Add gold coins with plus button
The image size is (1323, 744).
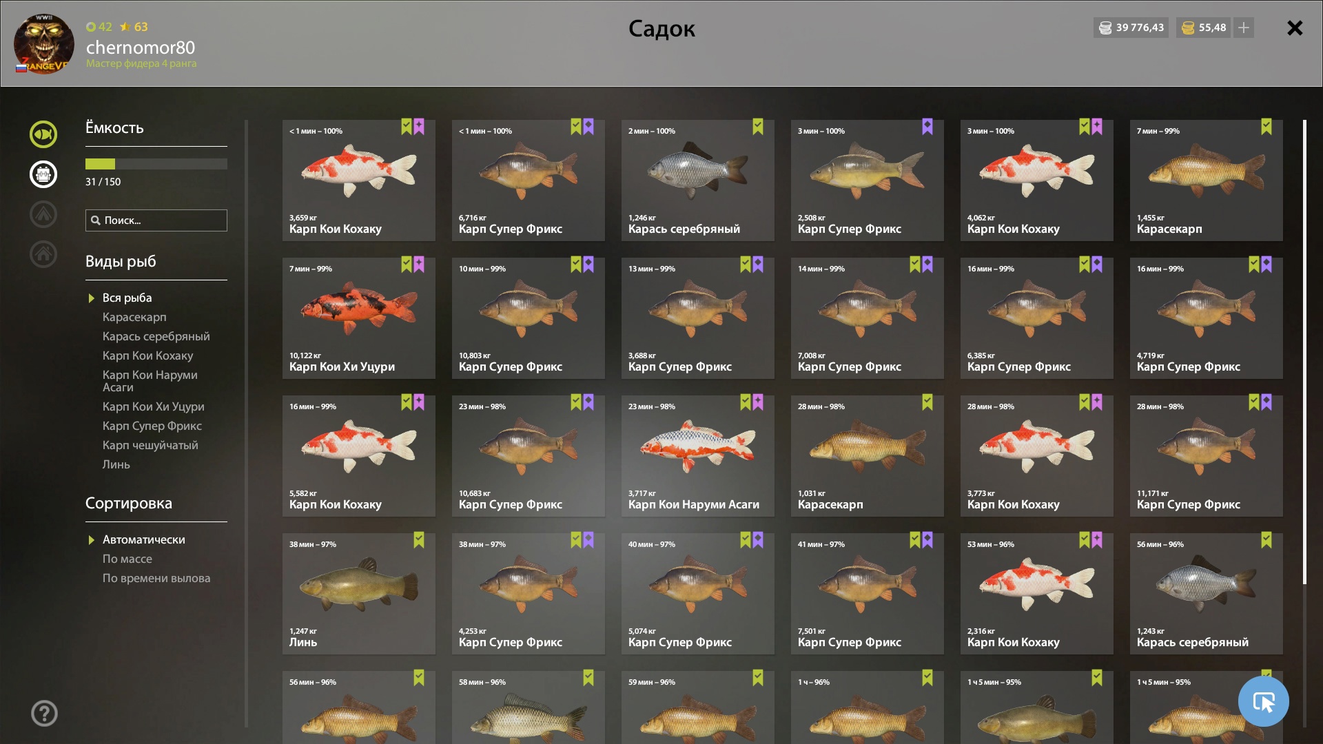1244,28
